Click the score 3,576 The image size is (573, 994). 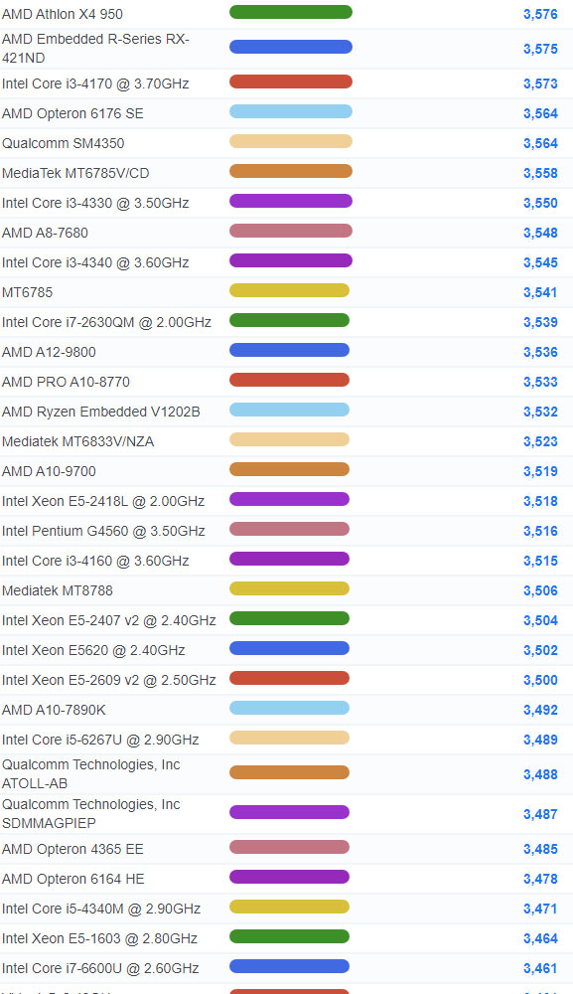[540, 14]
